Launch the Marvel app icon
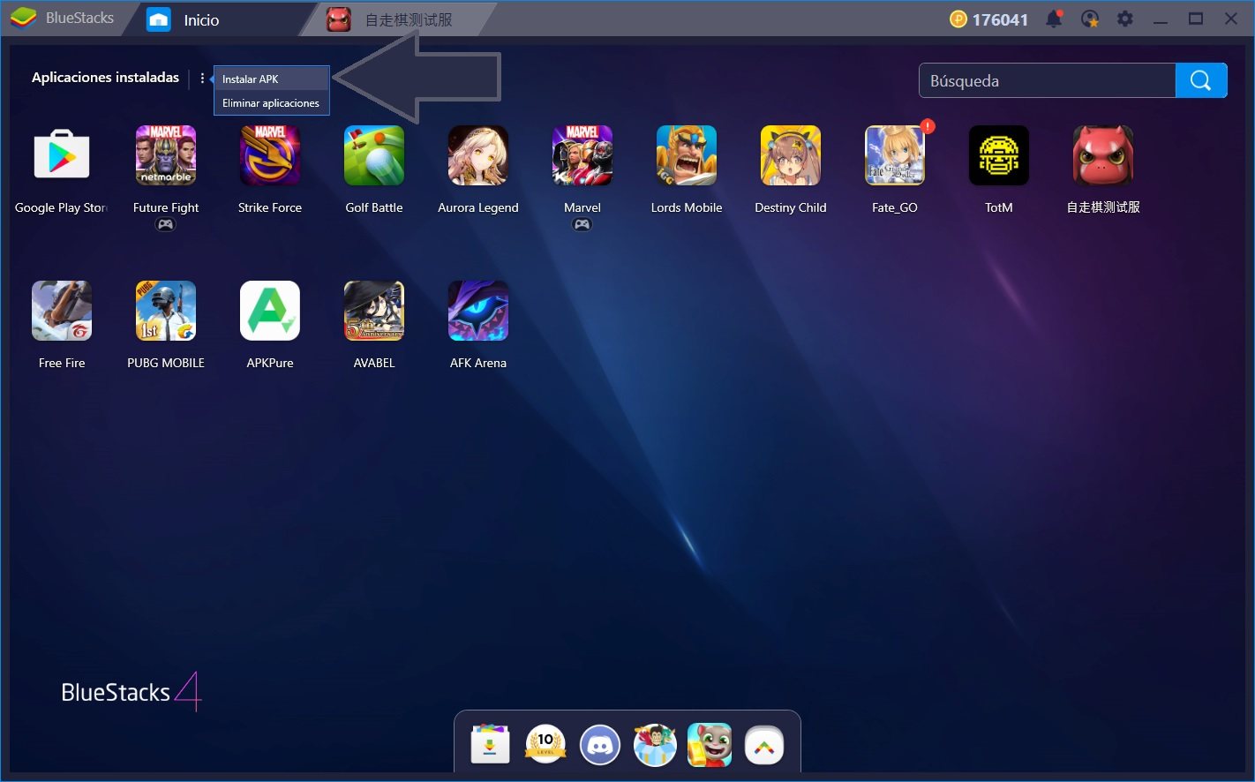The height and width of the screenshot is (782, 1255). pyautogui.click(x=582, y=155)
